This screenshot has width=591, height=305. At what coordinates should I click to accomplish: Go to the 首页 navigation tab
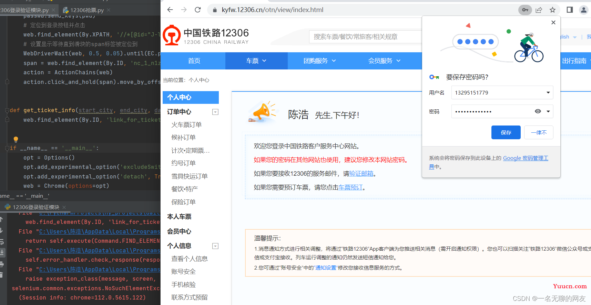pos(194,61)
